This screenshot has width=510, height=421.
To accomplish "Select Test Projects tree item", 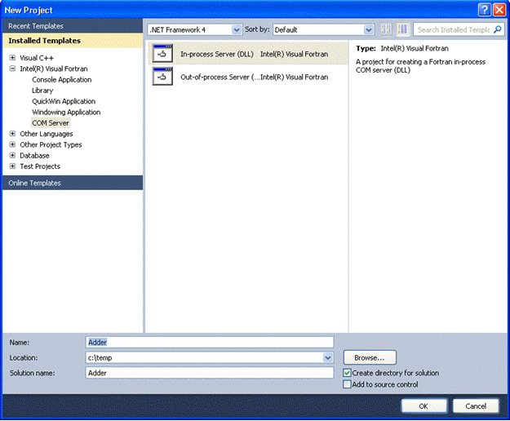I will click(40, 166).
